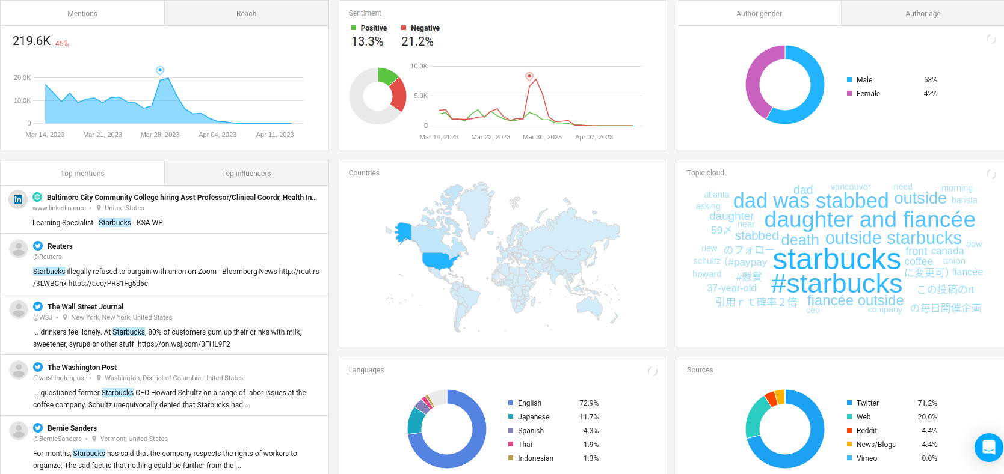
Task: Click '#starbucks' hashtag in topic cloud
Action: (x=837, y=284)
